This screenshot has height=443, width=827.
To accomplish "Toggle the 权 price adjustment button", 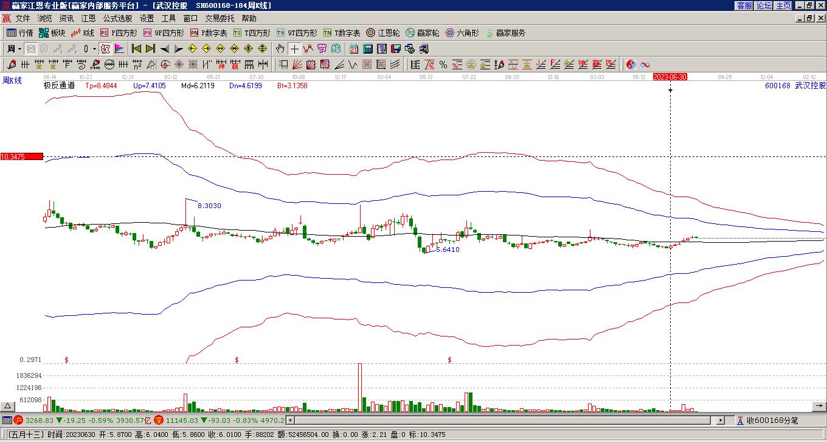I will 105,49.
